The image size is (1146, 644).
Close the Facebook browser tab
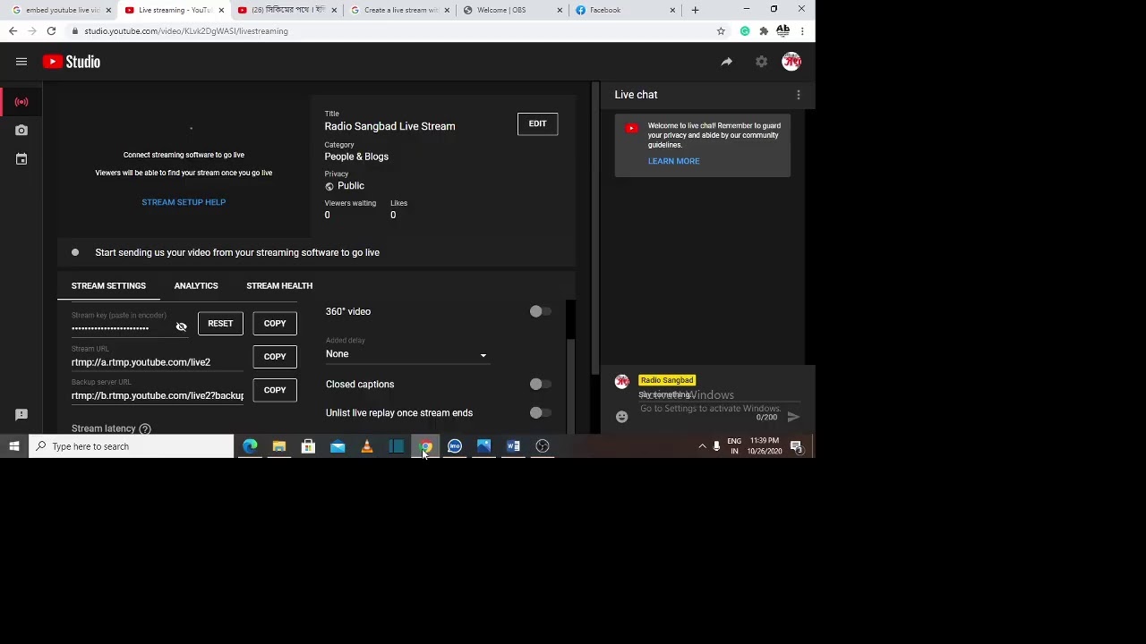672,10
